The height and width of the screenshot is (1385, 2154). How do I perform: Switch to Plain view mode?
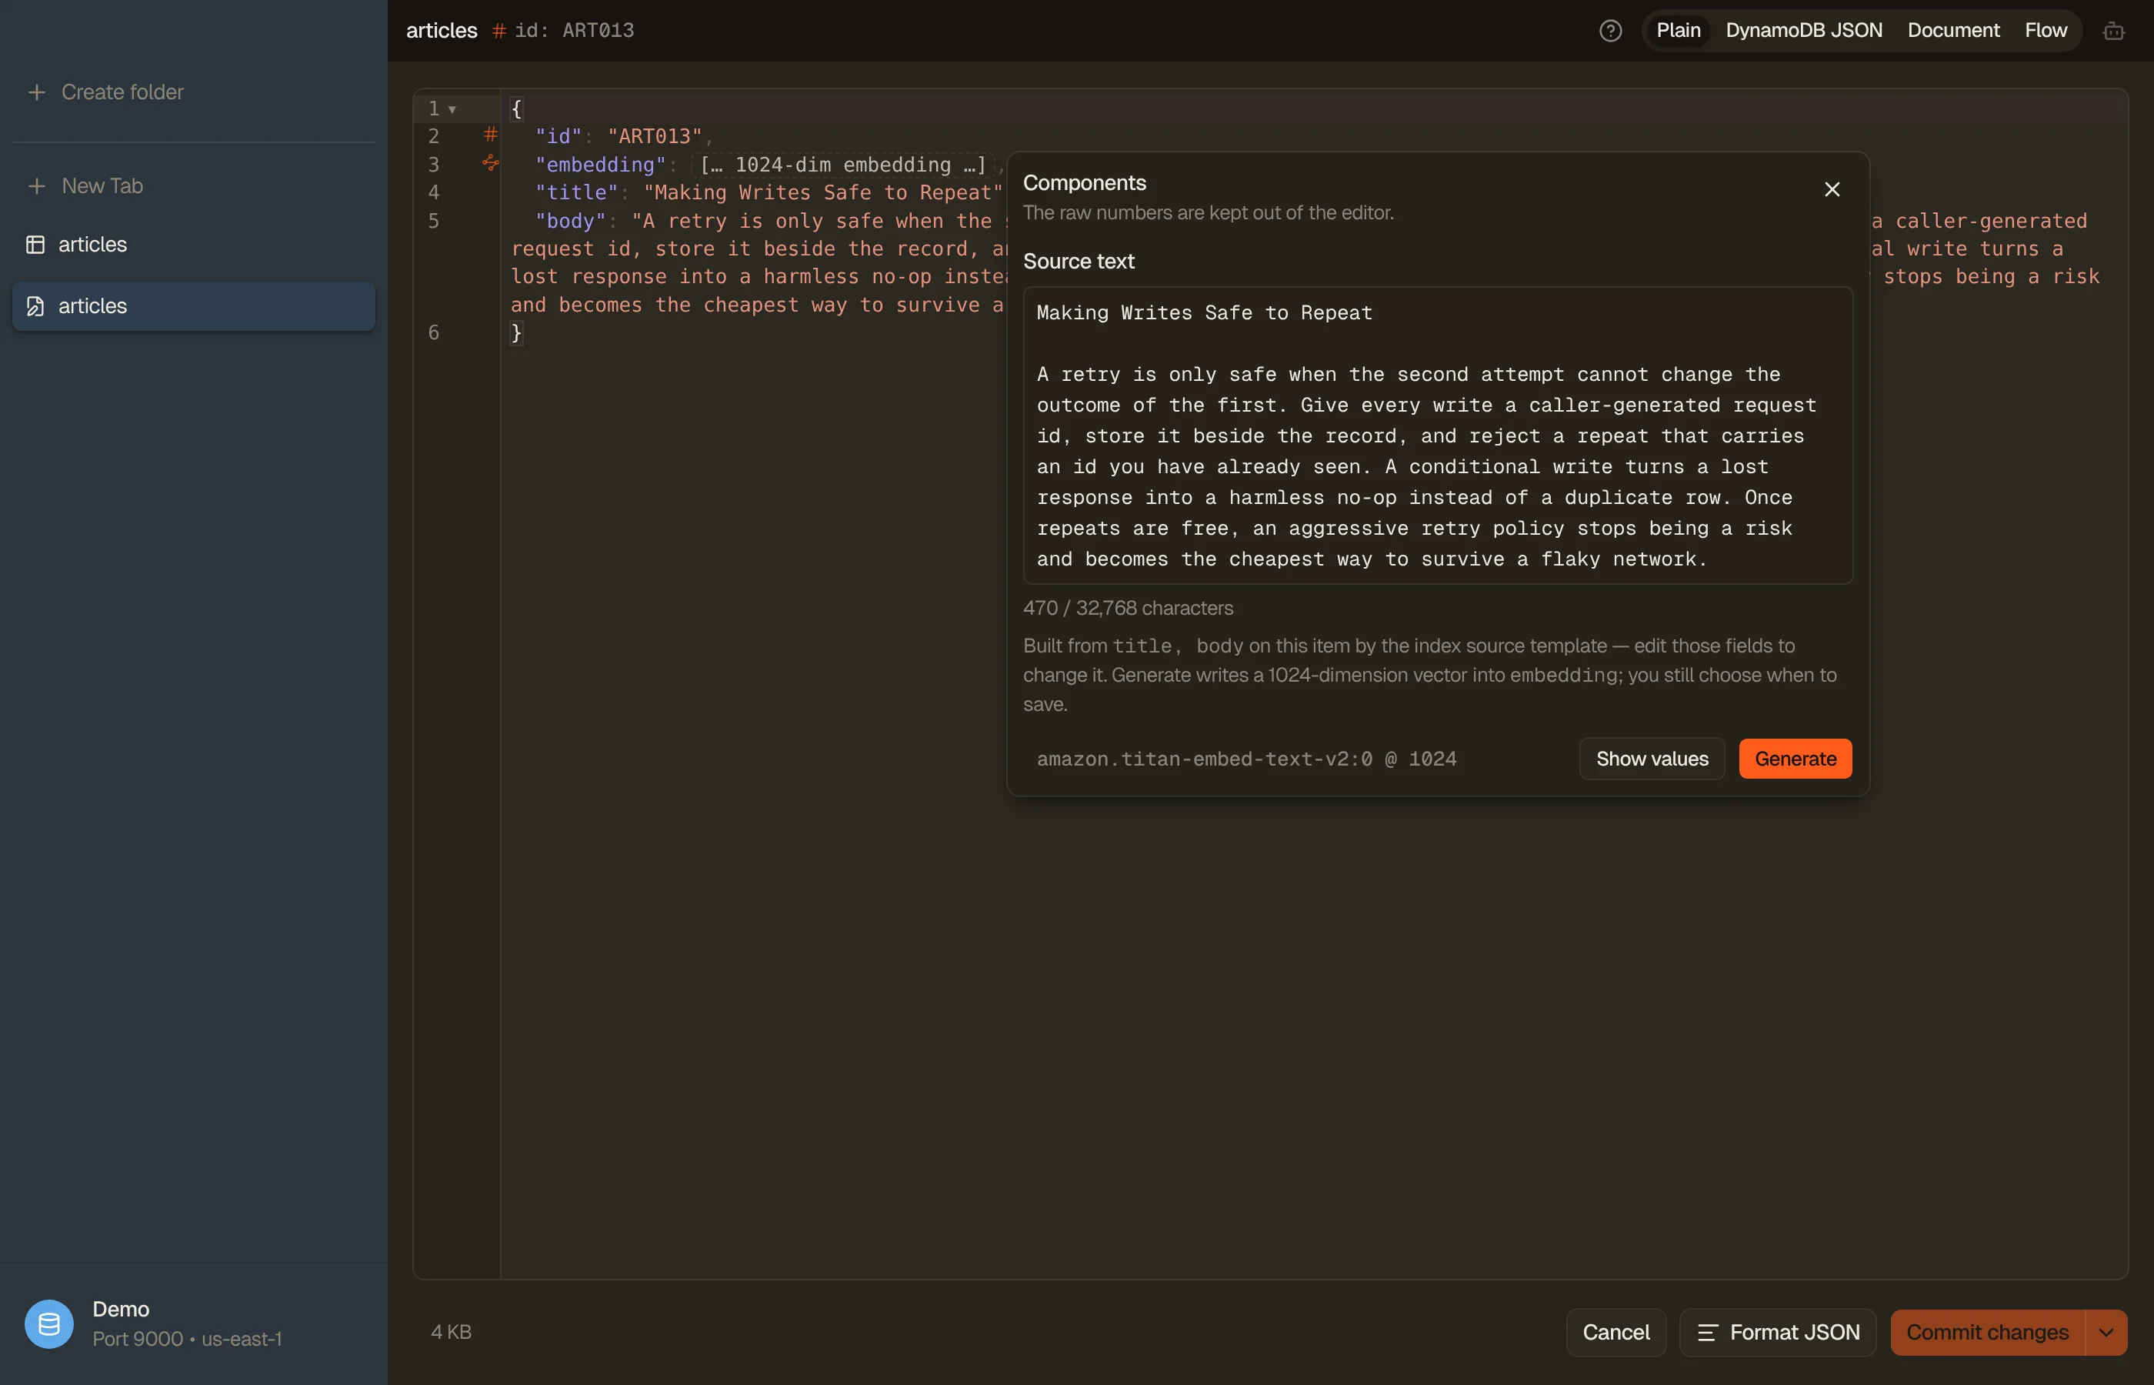click(1678, 31)
